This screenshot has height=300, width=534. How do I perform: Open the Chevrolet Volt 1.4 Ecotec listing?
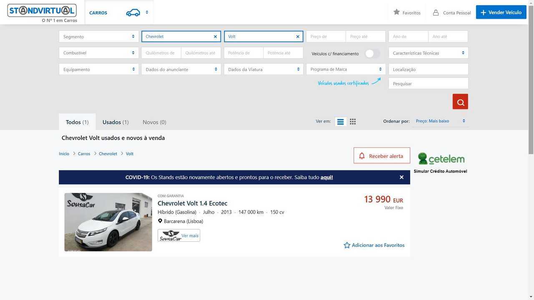tap(192, 203)
